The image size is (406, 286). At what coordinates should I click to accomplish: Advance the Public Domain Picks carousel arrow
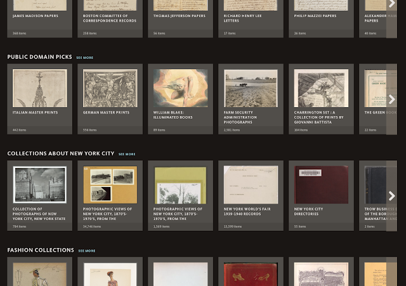pyautogui.click(x=391, y=100)
